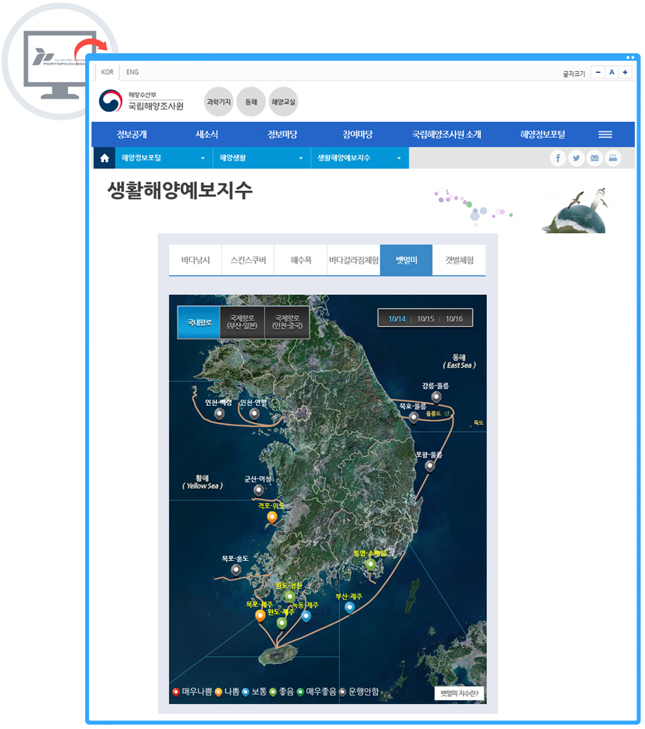Click the email envelope icon
This screenshot has width=645, height=729.
coord(595,158)
